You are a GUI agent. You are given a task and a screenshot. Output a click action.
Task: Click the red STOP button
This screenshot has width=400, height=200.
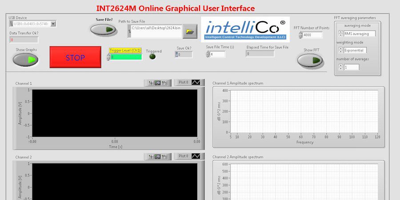(x=75, y=57)
